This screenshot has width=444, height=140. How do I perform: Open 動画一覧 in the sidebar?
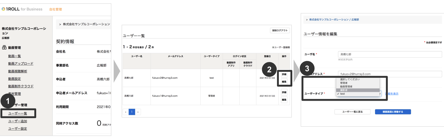14,56
